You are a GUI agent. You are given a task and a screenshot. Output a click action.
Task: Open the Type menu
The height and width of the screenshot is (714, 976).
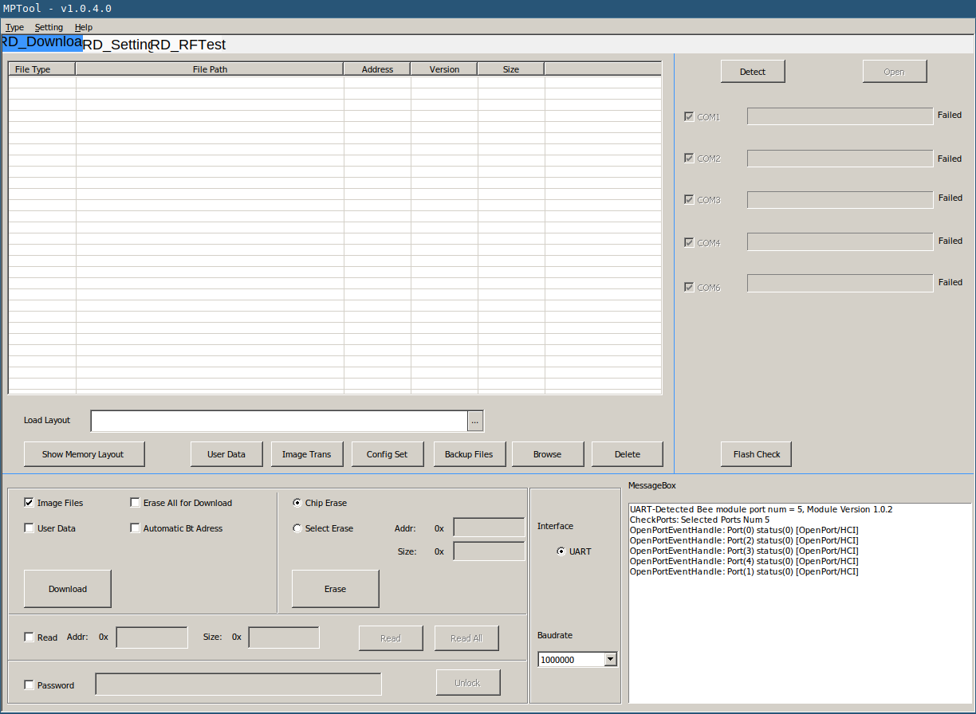tap(14, 27)
